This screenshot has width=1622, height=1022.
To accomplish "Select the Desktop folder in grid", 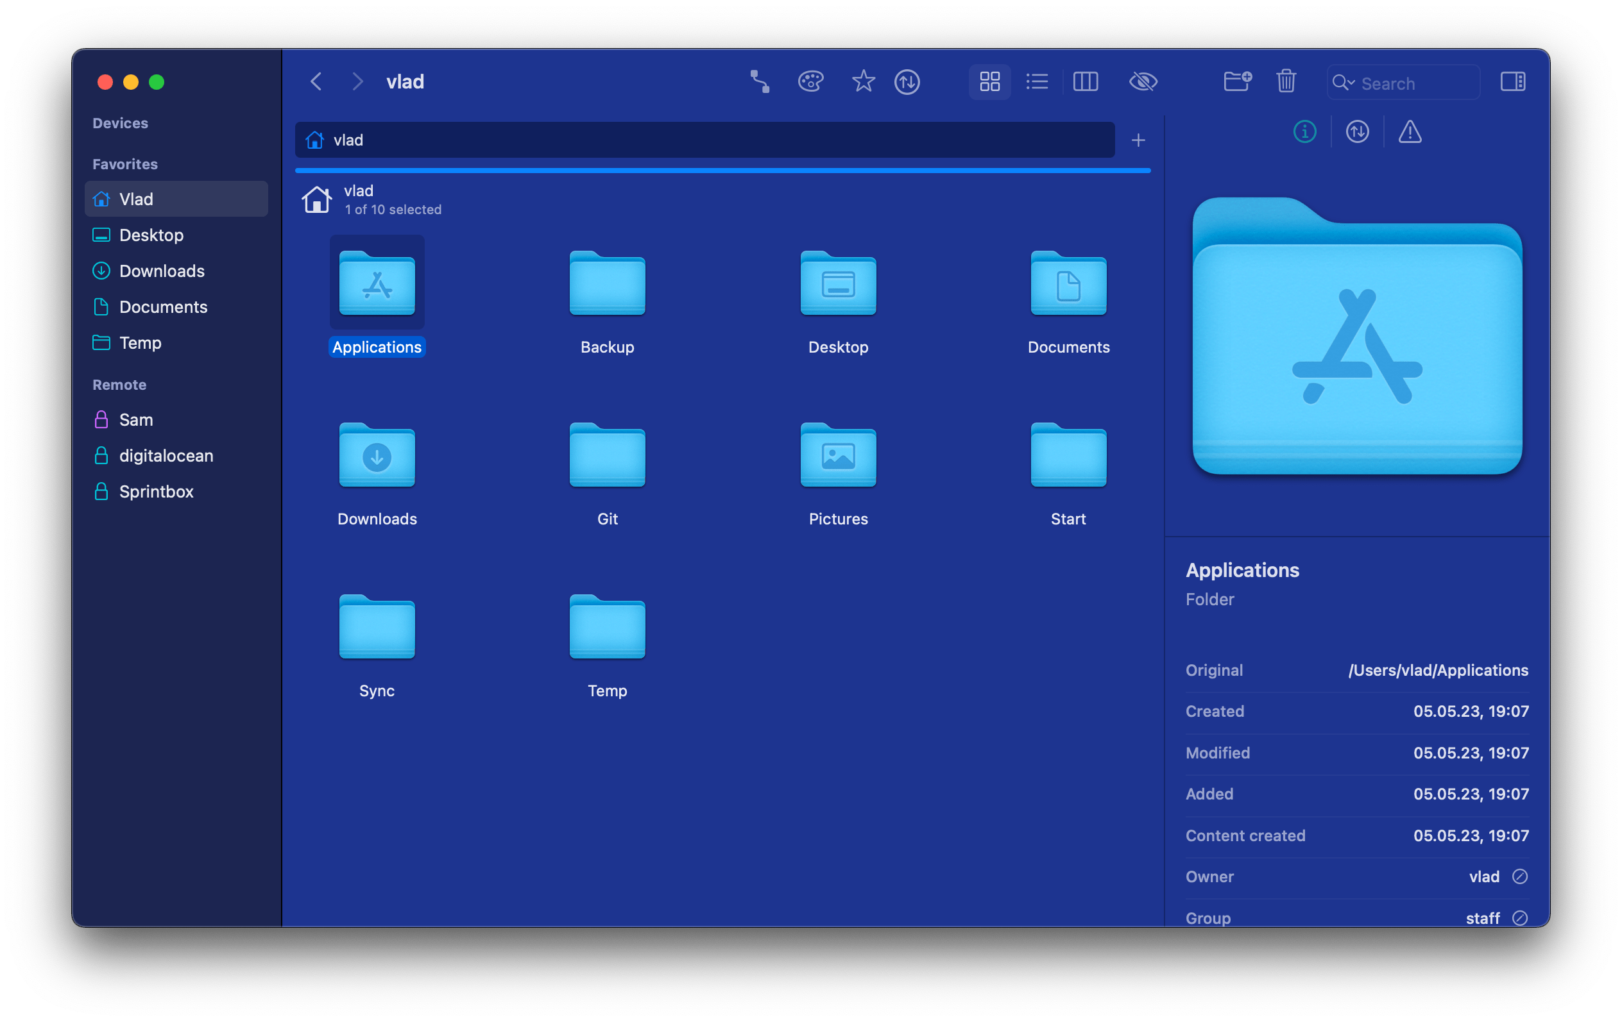I will [838, 283].
